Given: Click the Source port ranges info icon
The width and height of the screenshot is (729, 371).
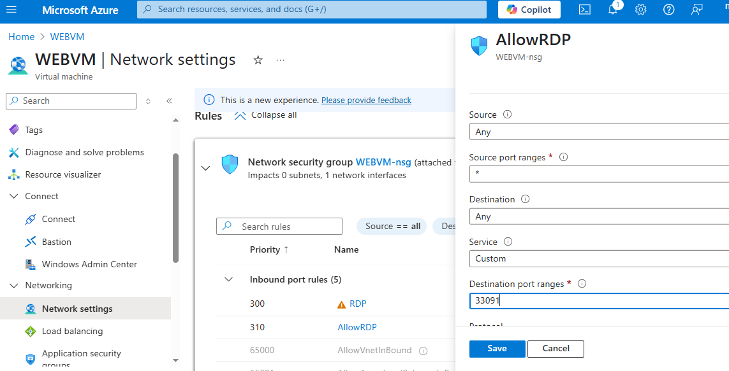Looking at the screenshot, I should (x=563, y=157).
